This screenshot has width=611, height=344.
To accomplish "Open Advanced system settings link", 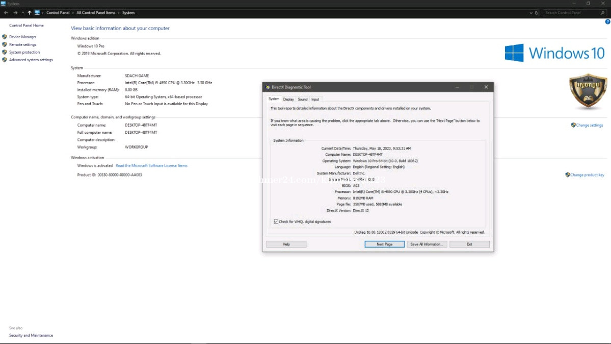I will (31, 60).
